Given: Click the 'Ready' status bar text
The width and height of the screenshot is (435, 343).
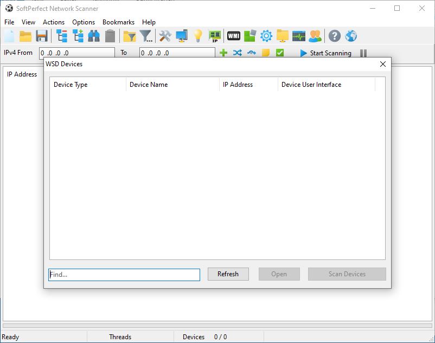Looking at the screenshot, I should pos(10,337).
